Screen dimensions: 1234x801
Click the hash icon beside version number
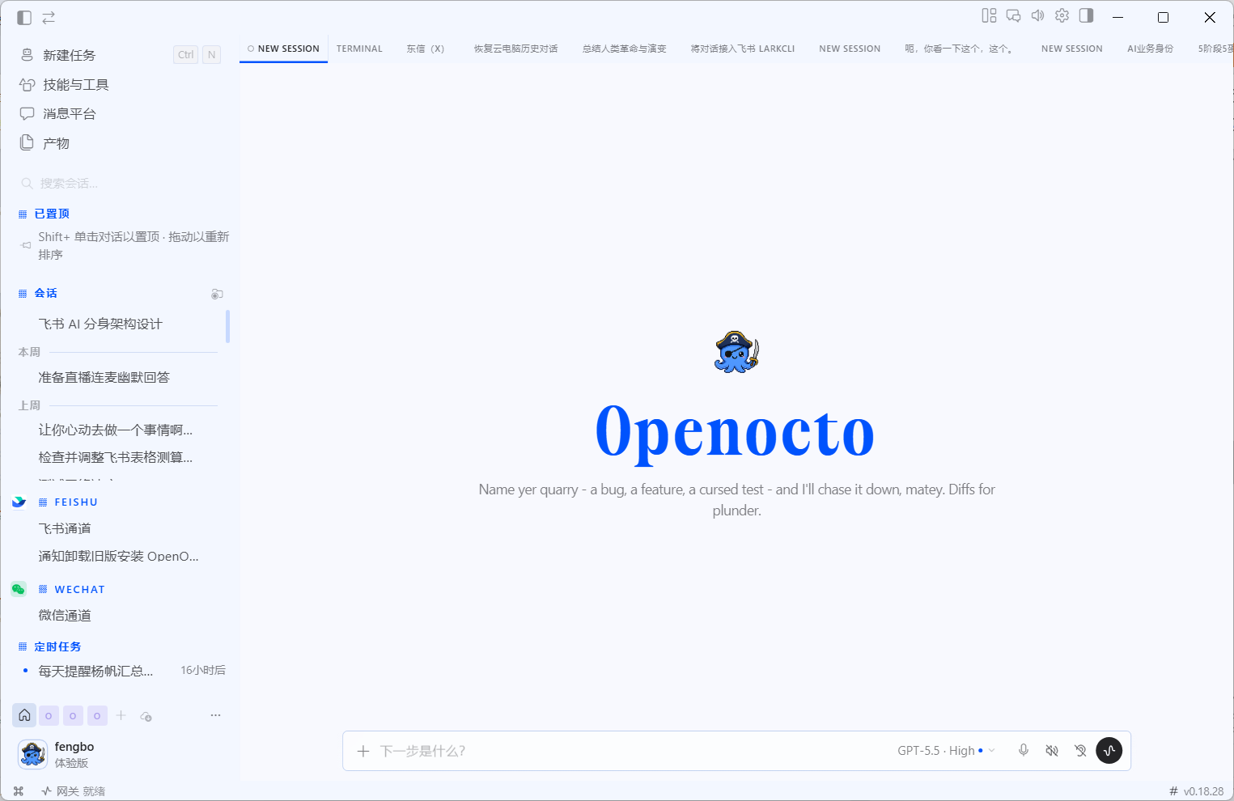click(x=1173, y=791)
